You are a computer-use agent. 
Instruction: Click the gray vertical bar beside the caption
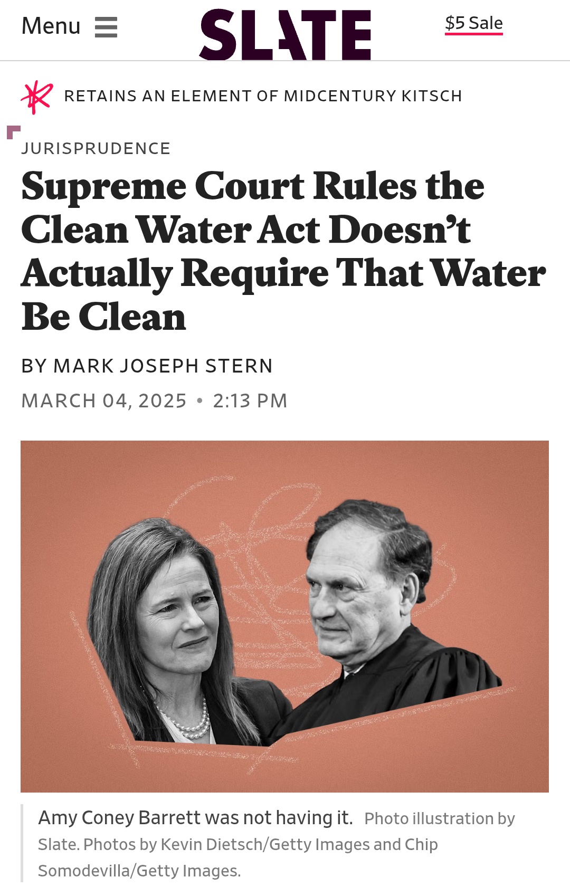[22, 843]
